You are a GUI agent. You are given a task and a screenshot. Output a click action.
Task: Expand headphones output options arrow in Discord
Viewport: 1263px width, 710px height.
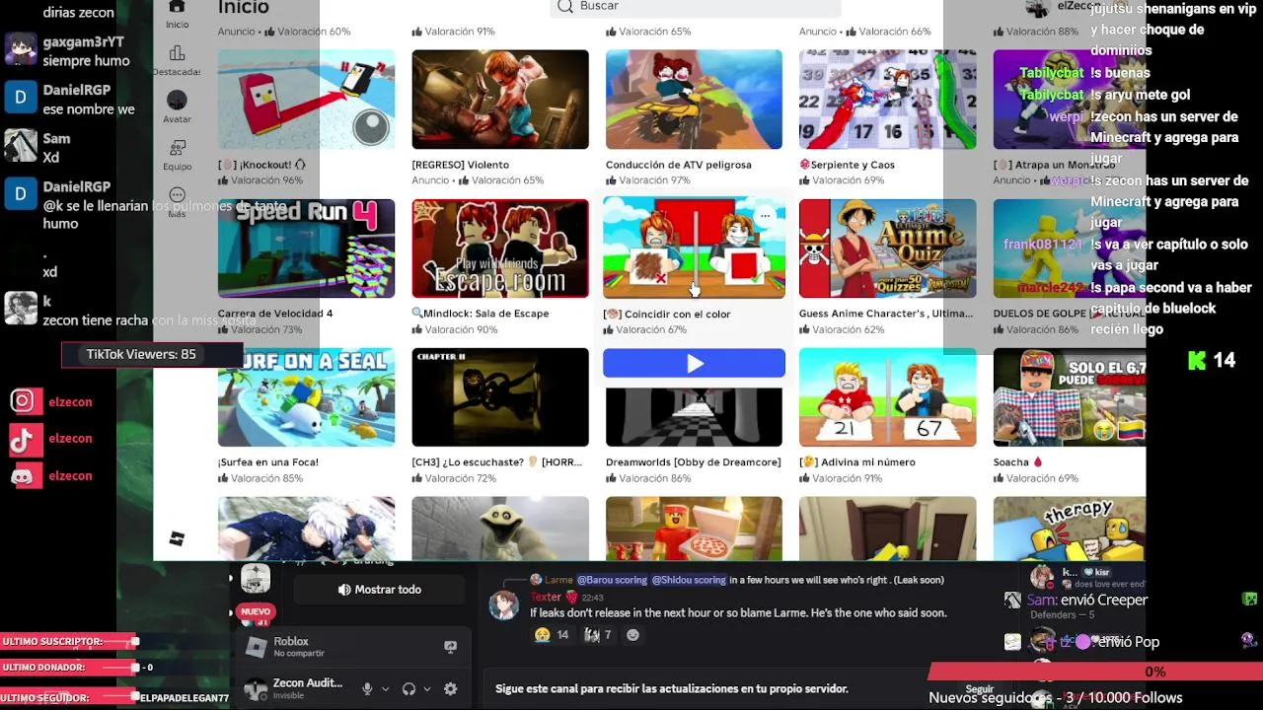426,689
